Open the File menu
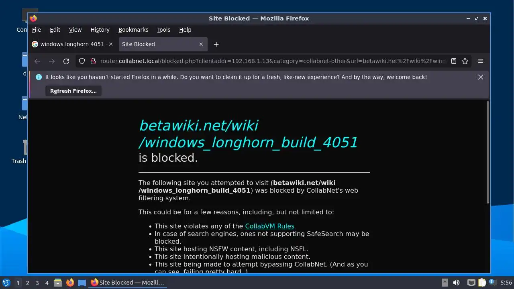The width and height of the screenshot is (514, 289). 37,30
